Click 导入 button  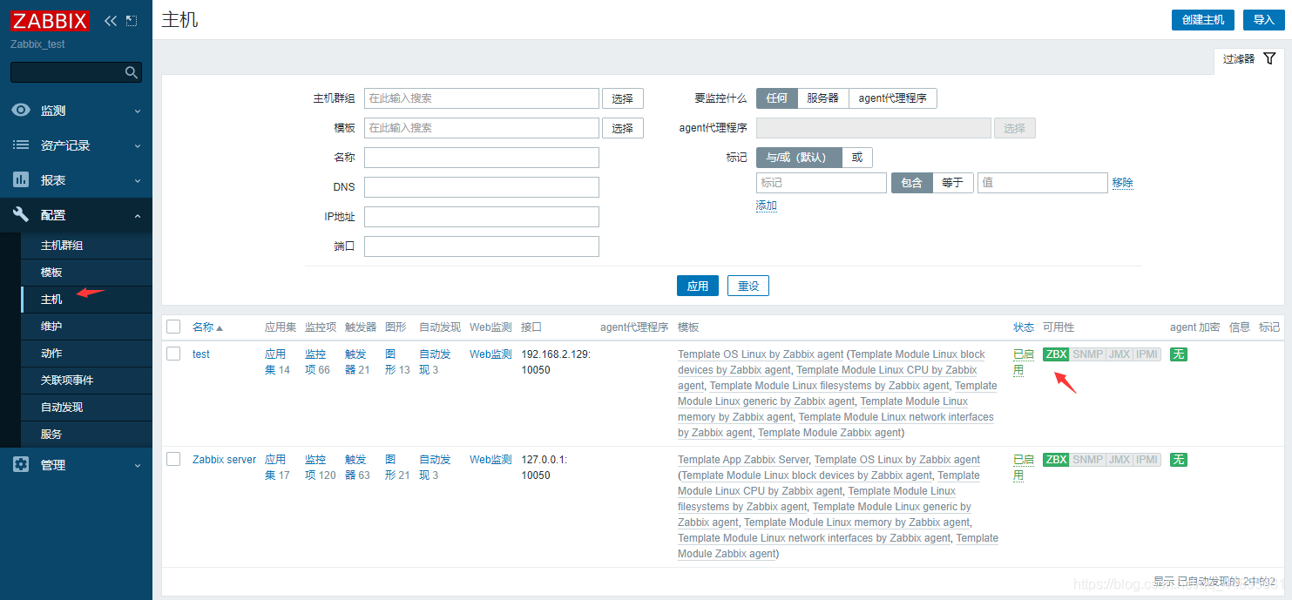click(1264, 20)
